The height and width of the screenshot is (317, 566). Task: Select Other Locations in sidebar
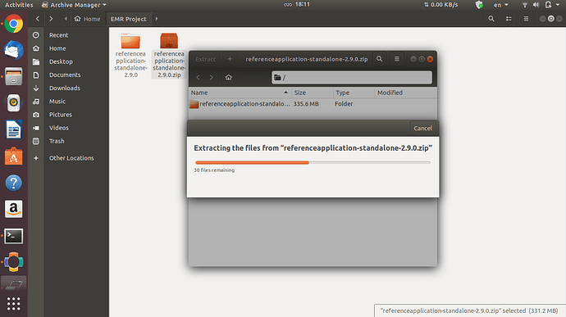(71, 158)
